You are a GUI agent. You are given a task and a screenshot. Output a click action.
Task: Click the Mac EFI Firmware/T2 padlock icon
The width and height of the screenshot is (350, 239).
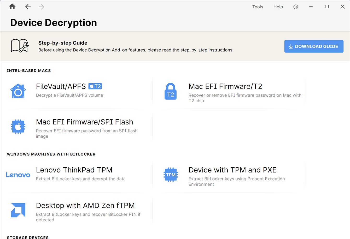(171, 91)
